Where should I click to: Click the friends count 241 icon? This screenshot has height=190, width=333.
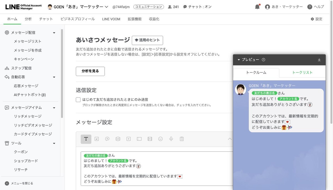point(170,7)
